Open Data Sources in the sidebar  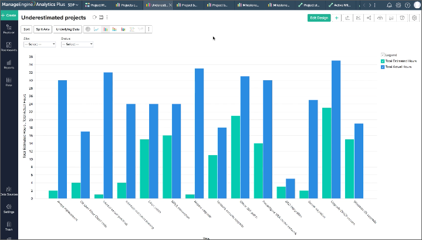click(x=9, y=191)
